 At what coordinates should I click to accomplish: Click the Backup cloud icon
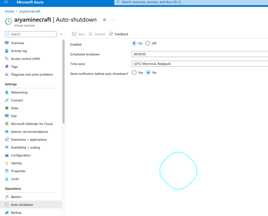pyautogui.click(x=7, y=212)
